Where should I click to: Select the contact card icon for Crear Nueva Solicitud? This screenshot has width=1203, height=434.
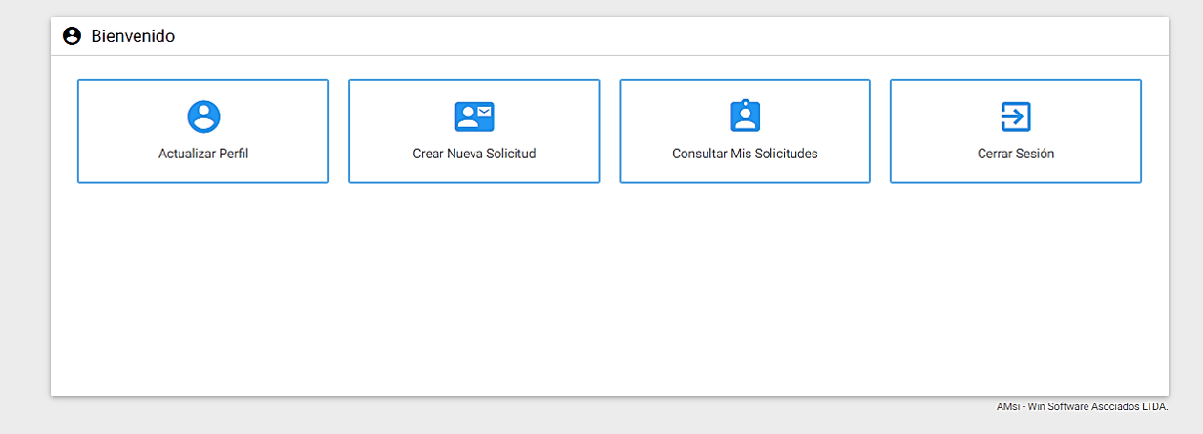475,116
